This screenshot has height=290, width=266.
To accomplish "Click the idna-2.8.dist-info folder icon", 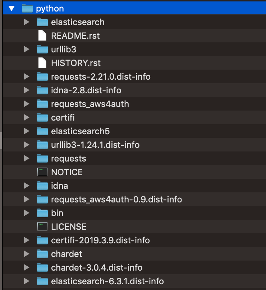I will pos(42,90).
